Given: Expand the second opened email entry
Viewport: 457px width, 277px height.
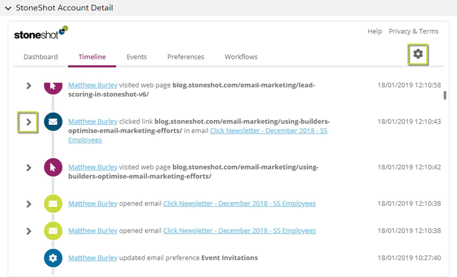Looking at the screenshot, I should 29,231.
